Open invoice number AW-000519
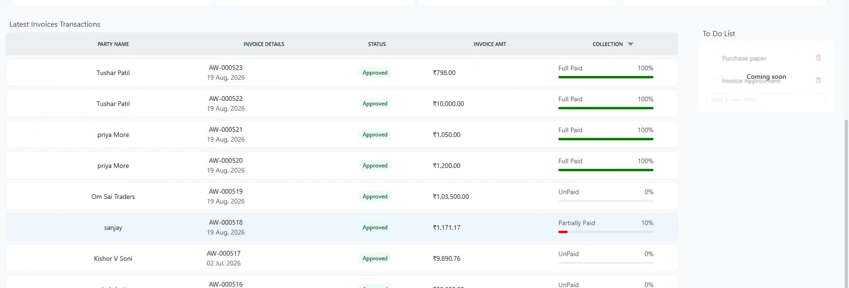This screenshot has height=288, width=849. 225,191
